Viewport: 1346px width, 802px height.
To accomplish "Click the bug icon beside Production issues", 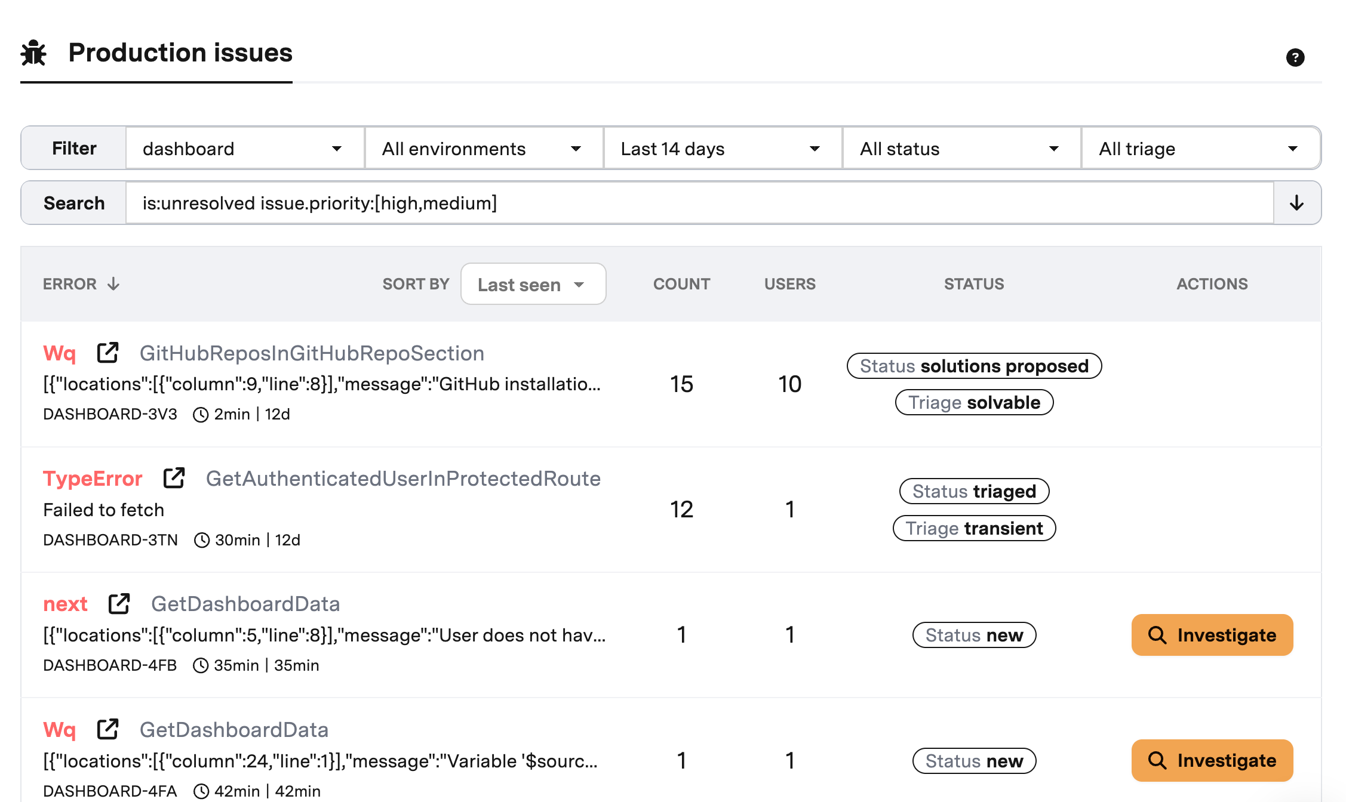I will (x=33, y=53).
